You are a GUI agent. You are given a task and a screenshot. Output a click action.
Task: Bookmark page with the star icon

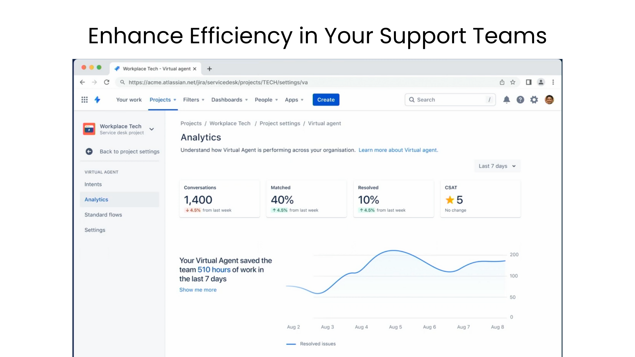coord(513,82)
